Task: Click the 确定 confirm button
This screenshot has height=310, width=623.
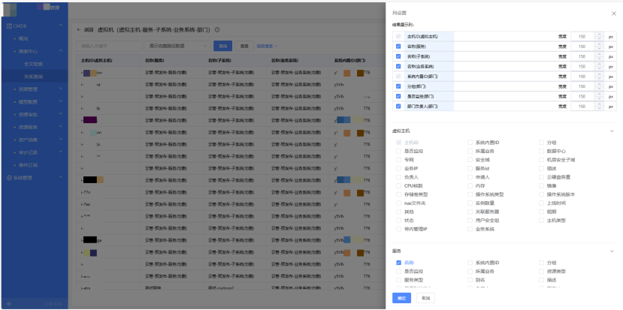Action: [x=402, y=298]
